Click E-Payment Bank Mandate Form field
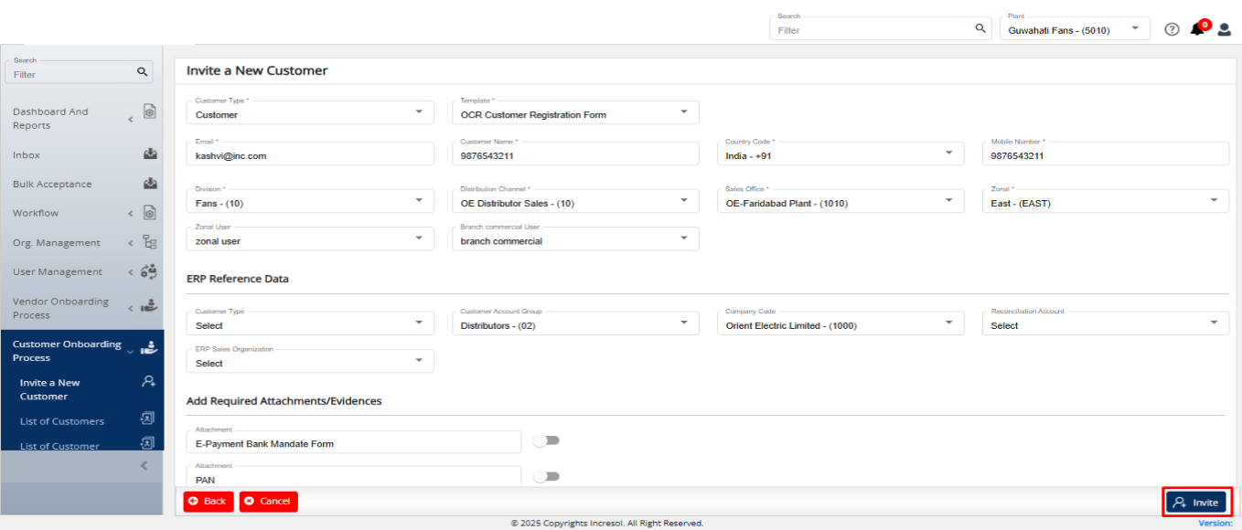 pyautogui.click(x=354, y=442)
